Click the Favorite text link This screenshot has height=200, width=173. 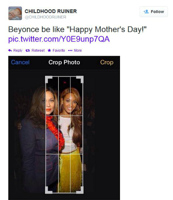point(59,51)
